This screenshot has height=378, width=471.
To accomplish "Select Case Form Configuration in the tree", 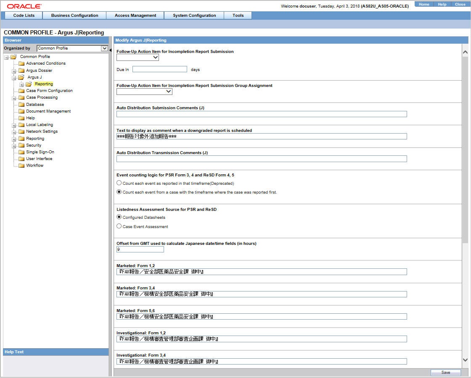I will [49, 91].
